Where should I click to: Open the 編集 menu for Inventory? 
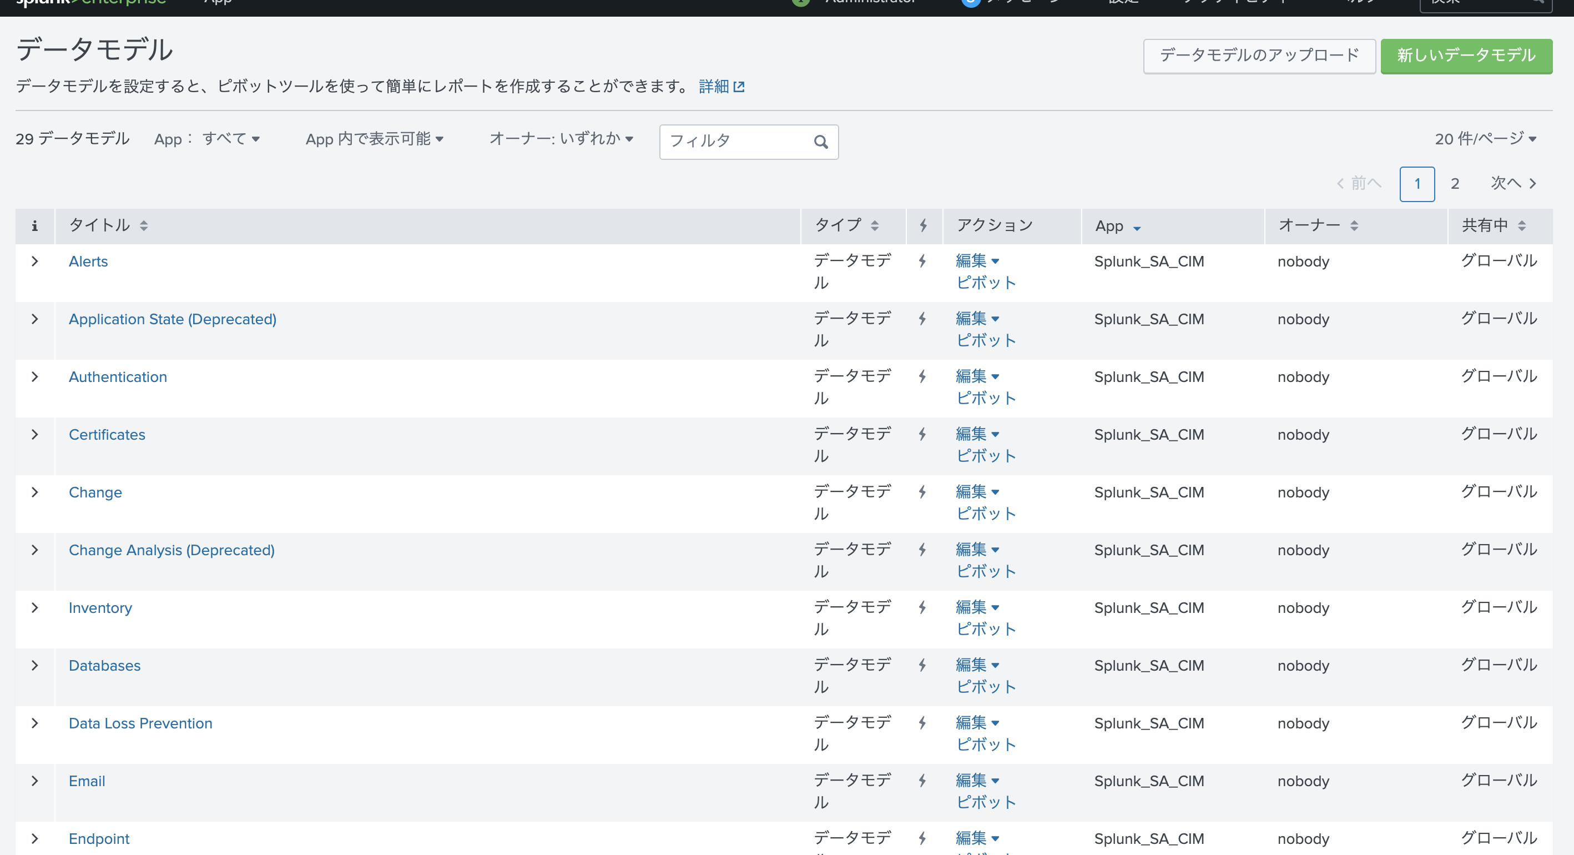coord(977,607)
